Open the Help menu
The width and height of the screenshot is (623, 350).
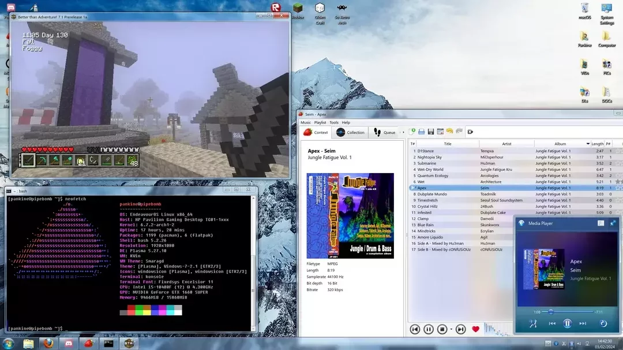pos(346,122)
